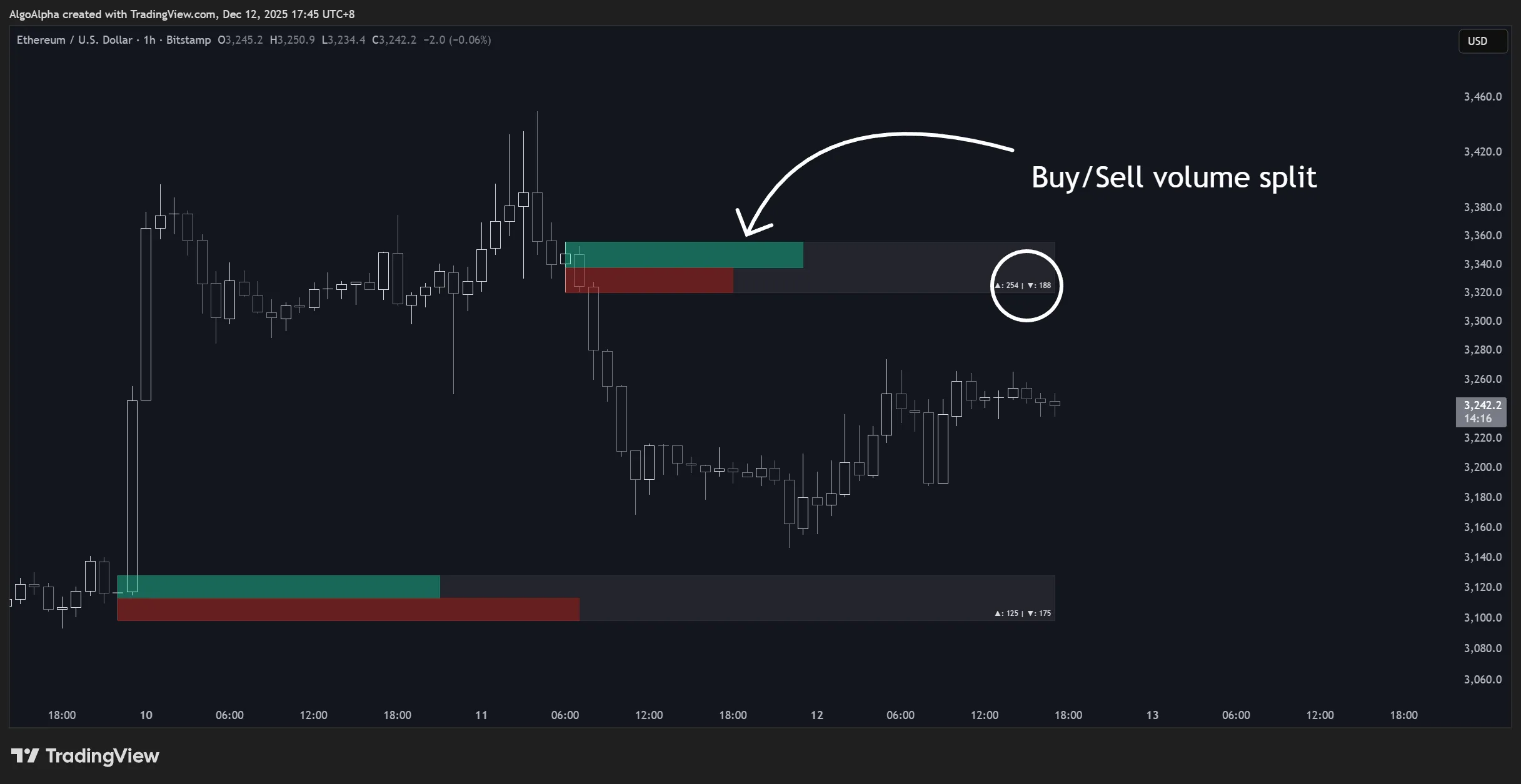Click the curved arrow's arrowhead
1521x784 pixels.
tap(748, 227)
